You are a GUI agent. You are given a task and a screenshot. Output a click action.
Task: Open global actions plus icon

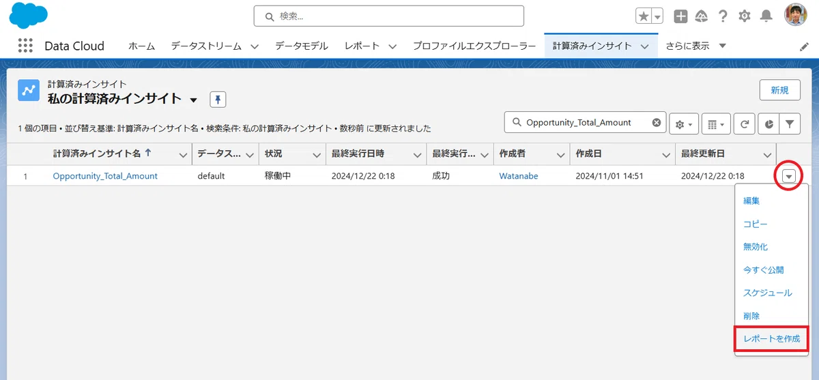pos(680,16)
